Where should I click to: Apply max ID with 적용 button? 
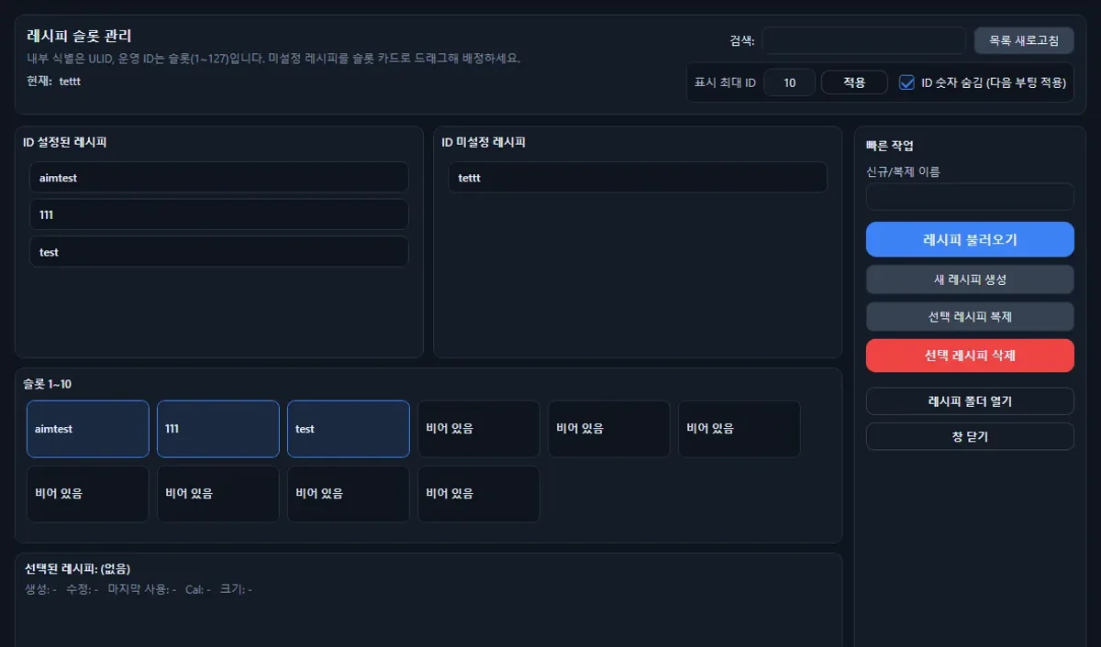click(854, 82)
